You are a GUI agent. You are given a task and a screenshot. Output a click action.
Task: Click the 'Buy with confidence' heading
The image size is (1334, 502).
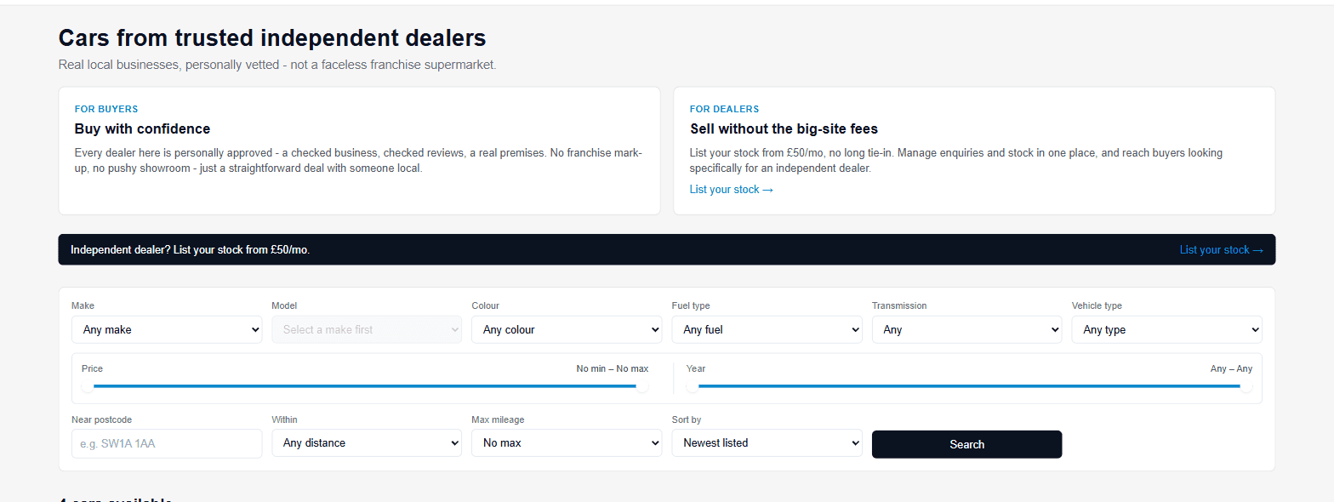pyautogui.click(x=142, y=129)
